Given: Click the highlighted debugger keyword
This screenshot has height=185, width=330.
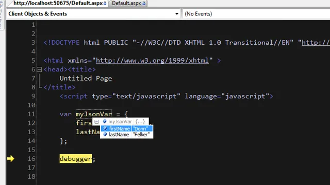Looking at the screenshot, I should tap(76, 159).
